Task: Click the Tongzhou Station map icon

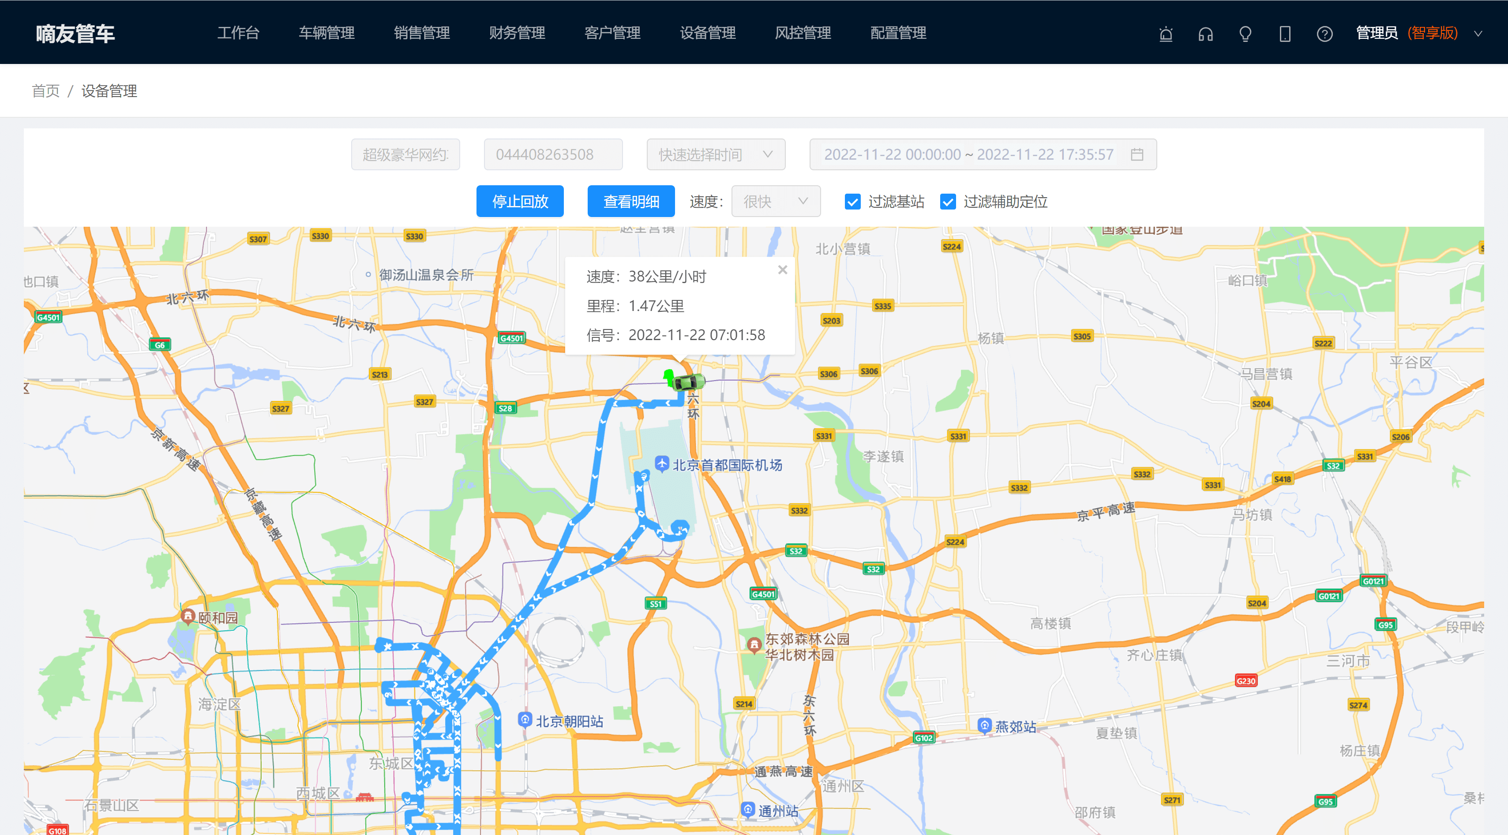Action: 748,809
